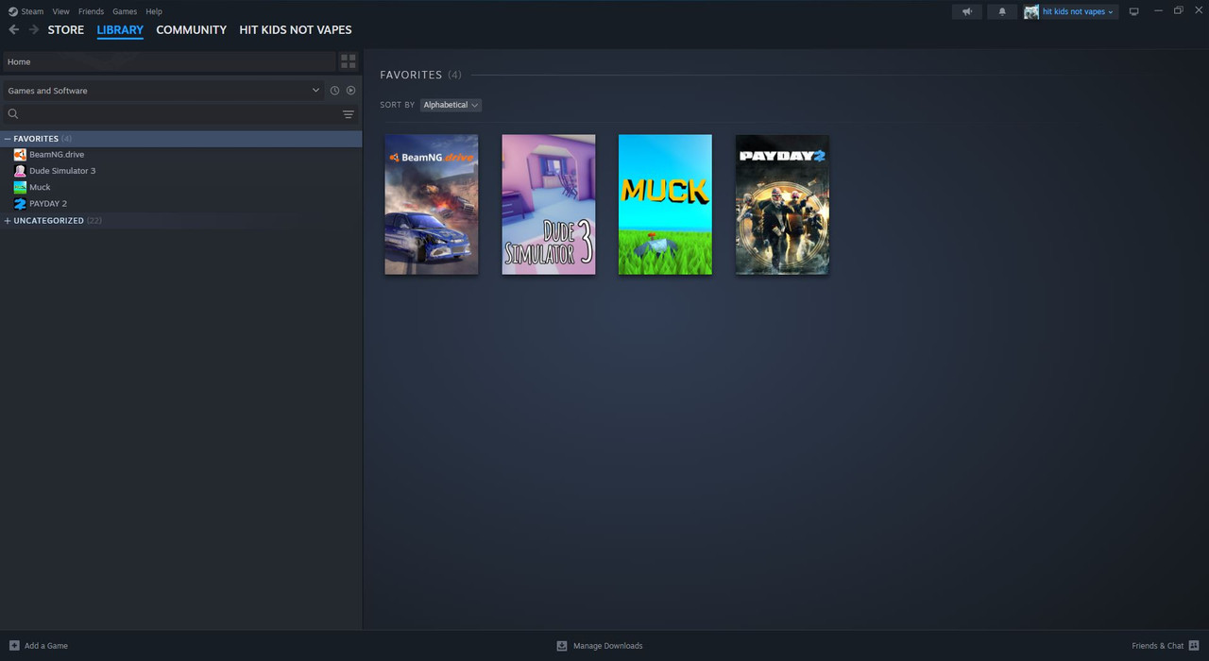Click the Manage Downloads arrow icon
Screen dimensions: 1209x661
[562, 646]
